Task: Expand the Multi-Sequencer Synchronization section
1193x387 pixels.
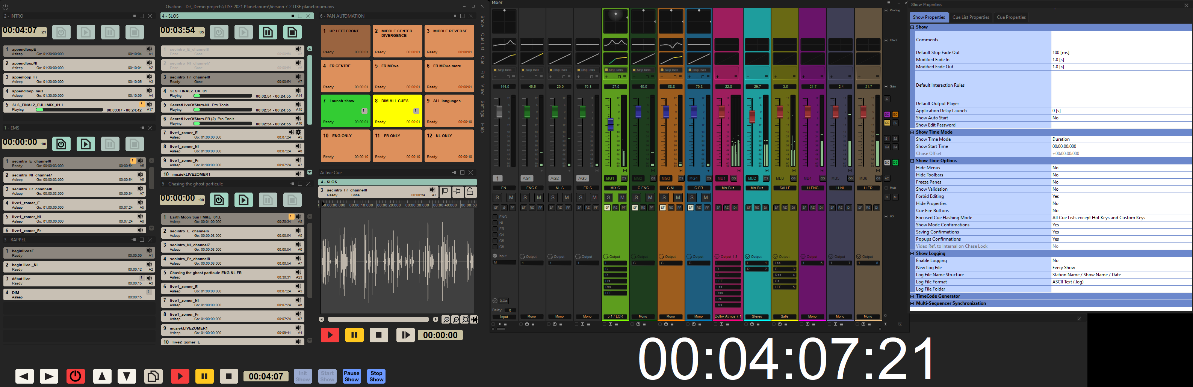Action: 912,304
